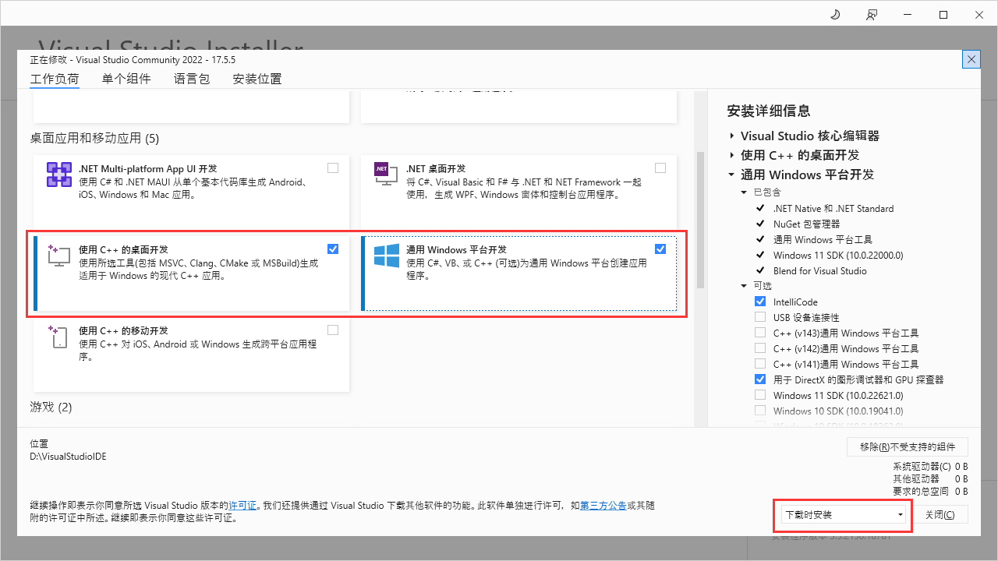Click 要求的总空间 0 B text
This screenshot has width=998, height=561.
coord(930,492)
